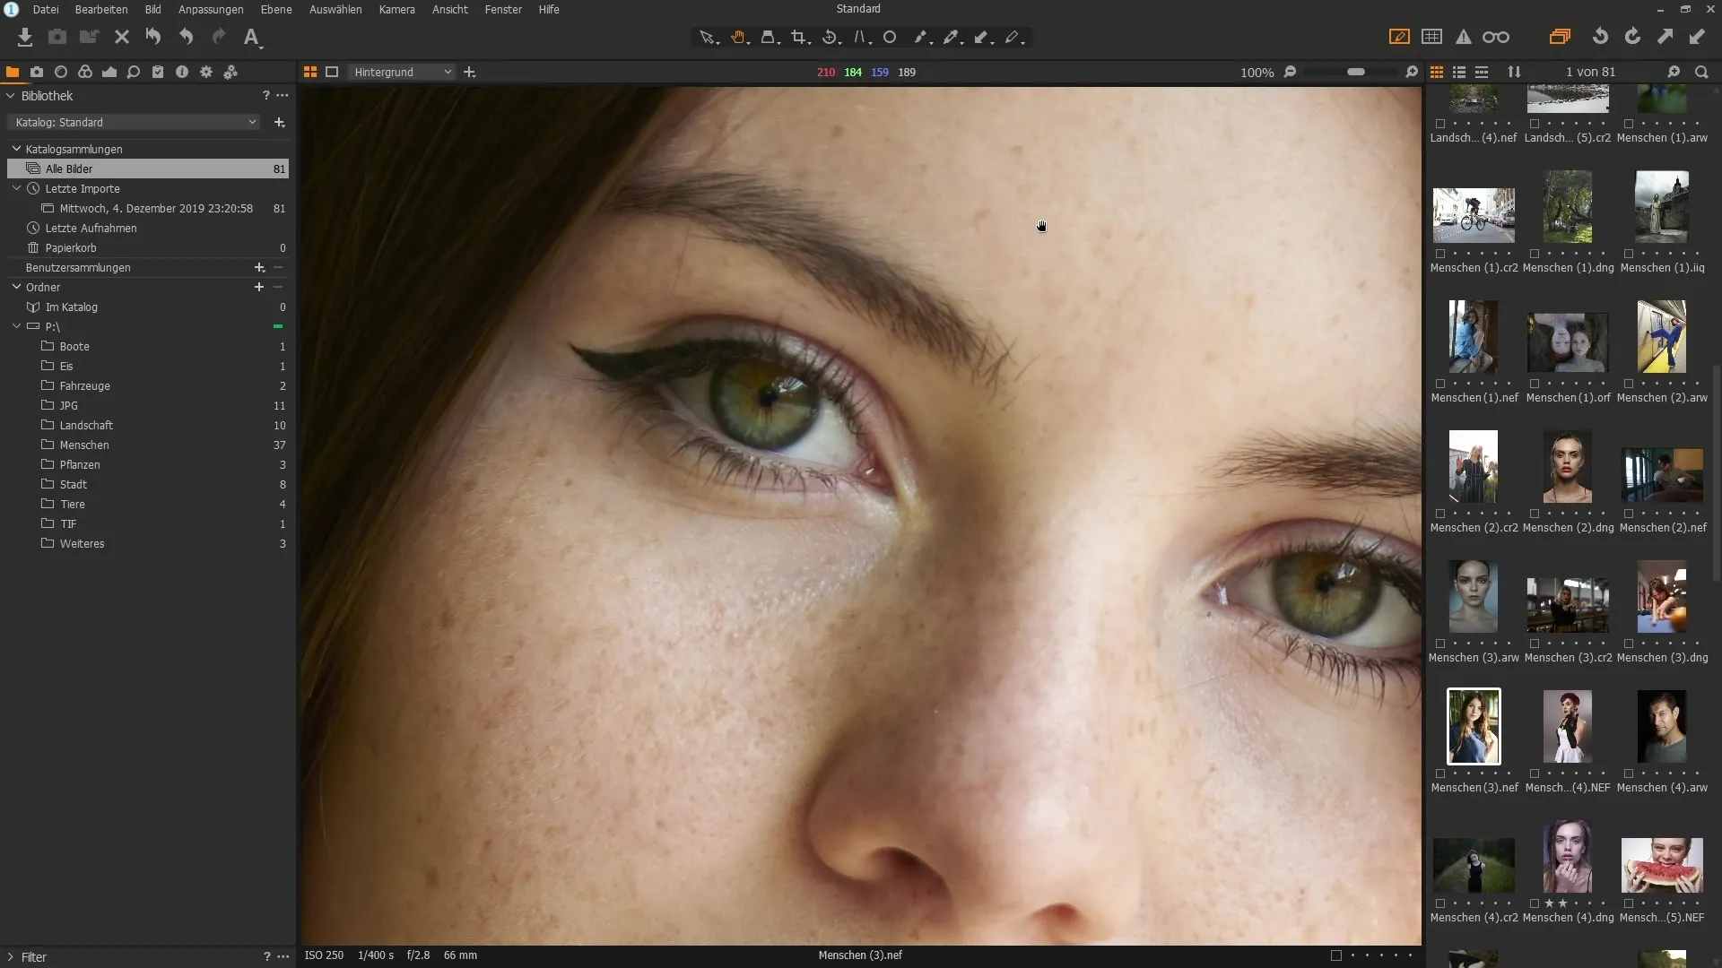
Task: Expand the Filter panel
Action: point(11,957)
